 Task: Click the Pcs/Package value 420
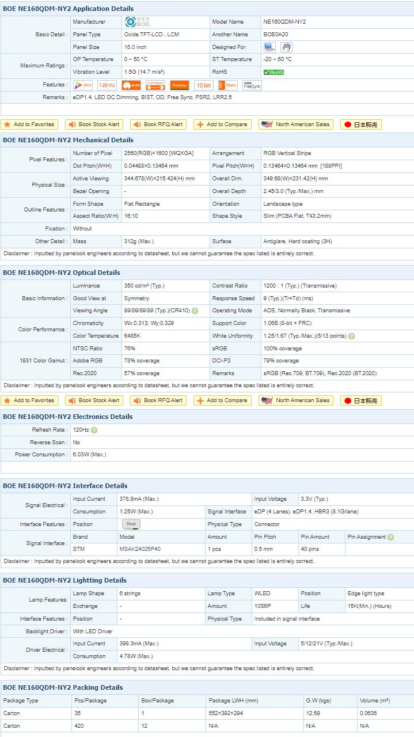tap(79, 726)
